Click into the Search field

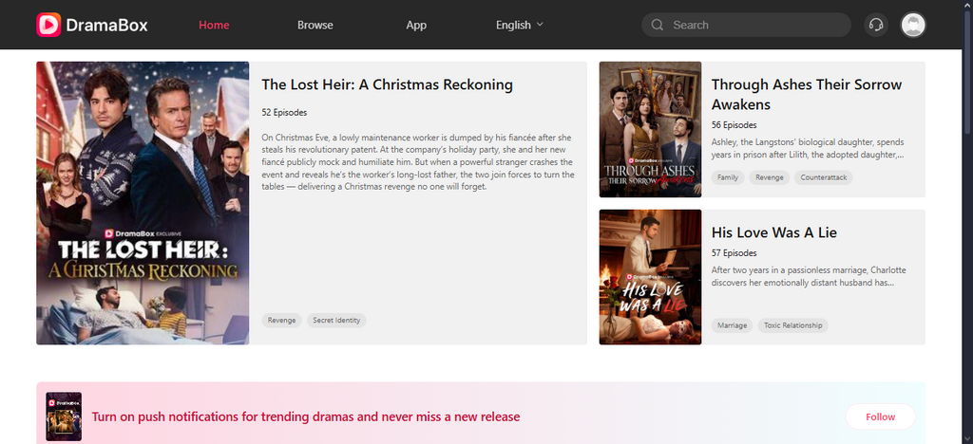pyautogui.click(x=746, y=25)
